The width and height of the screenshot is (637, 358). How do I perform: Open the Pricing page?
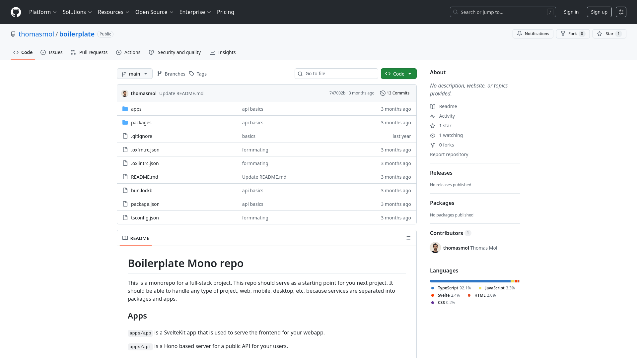(x=226, y=12)
